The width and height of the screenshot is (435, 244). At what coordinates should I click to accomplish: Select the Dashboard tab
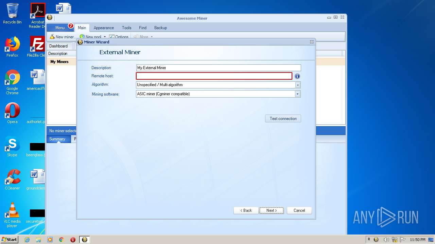coord(58,46)
